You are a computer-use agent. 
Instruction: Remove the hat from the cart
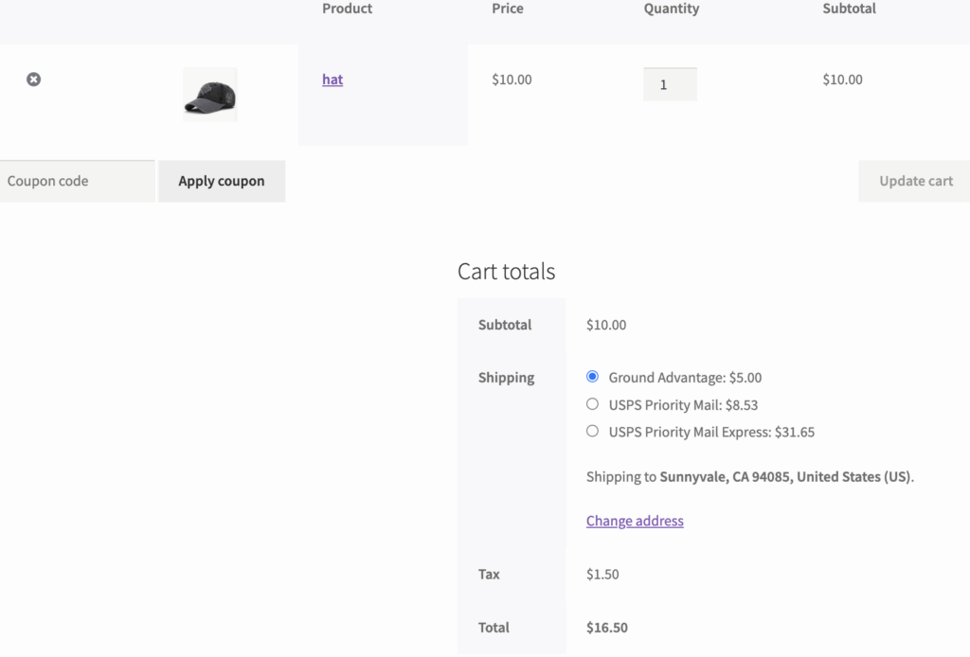(33, 80)
